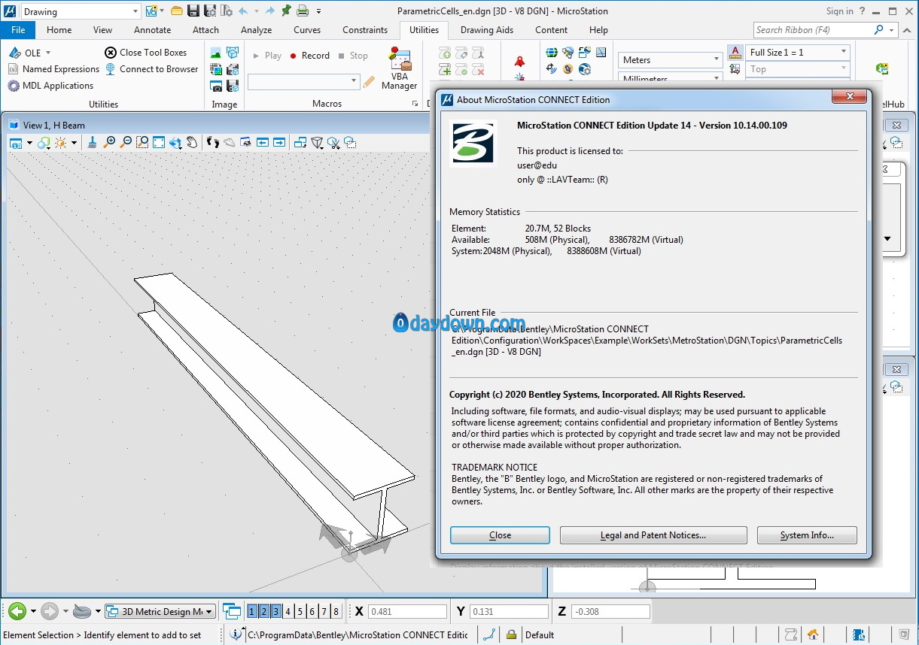Open the 3D Metric Design Model dropdown

tap(160, 611)
